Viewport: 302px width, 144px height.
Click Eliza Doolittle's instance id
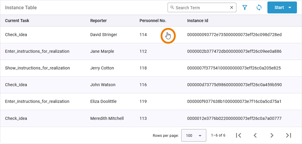[234, 101]
